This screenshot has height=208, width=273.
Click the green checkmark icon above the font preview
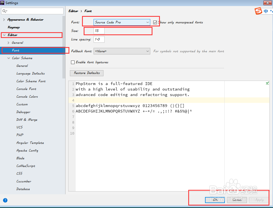pyautogui.click(x=267, y=83)
